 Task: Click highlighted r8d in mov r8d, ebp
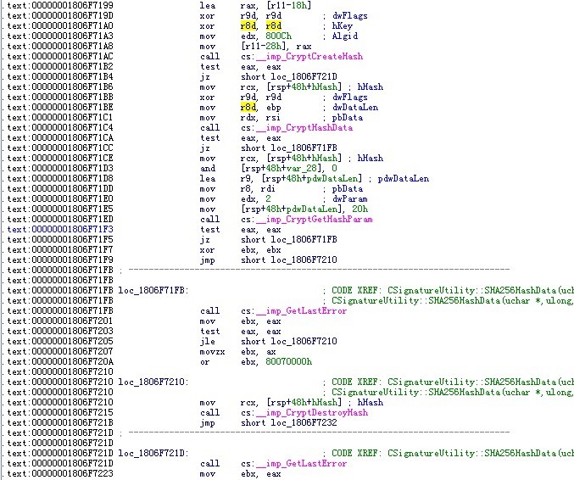[x=248, y=107]
